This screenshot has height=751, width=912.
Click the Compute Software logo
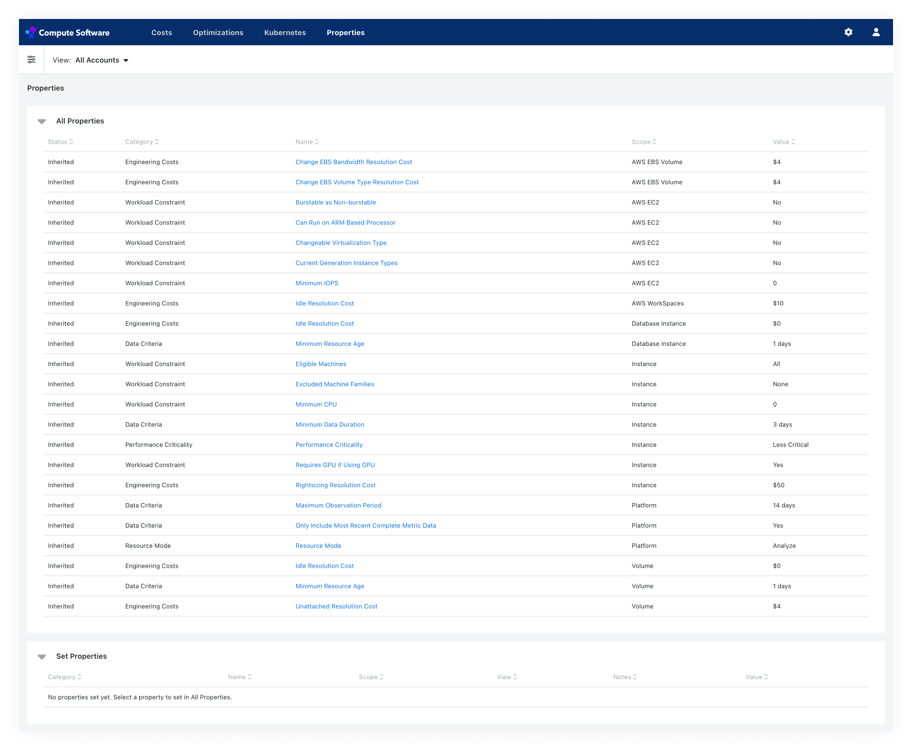pyautogui.click(x=68, y=32)
